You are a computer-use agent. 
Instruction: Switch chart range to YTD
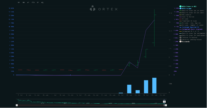pos(33,3)
